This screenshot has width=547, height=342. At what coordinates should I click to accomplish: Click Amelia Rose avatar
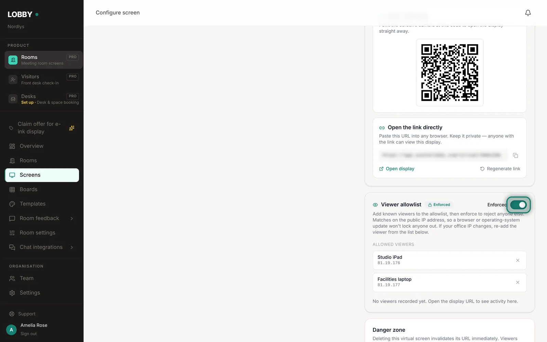click(11, 330)
